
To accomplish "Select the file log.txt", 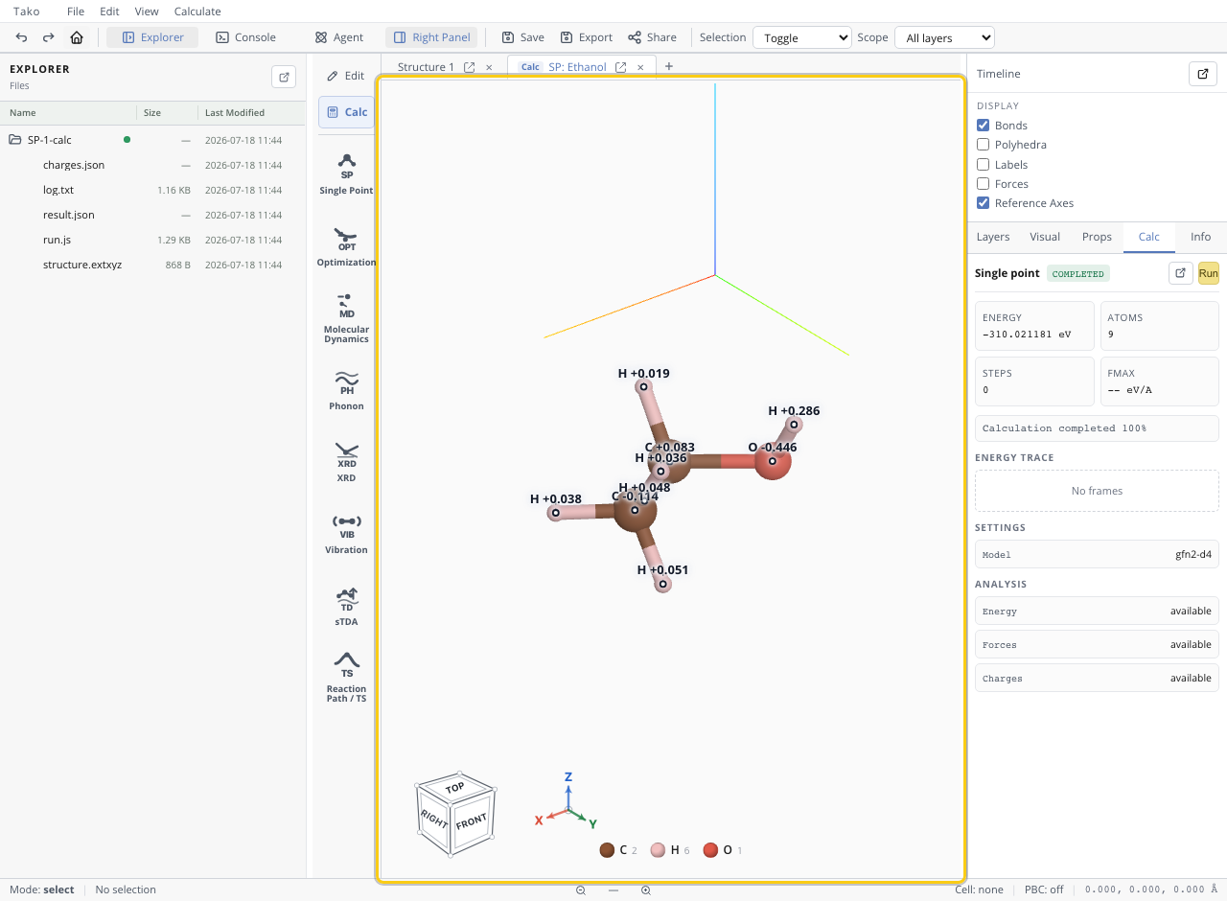I will pos(58,190).
